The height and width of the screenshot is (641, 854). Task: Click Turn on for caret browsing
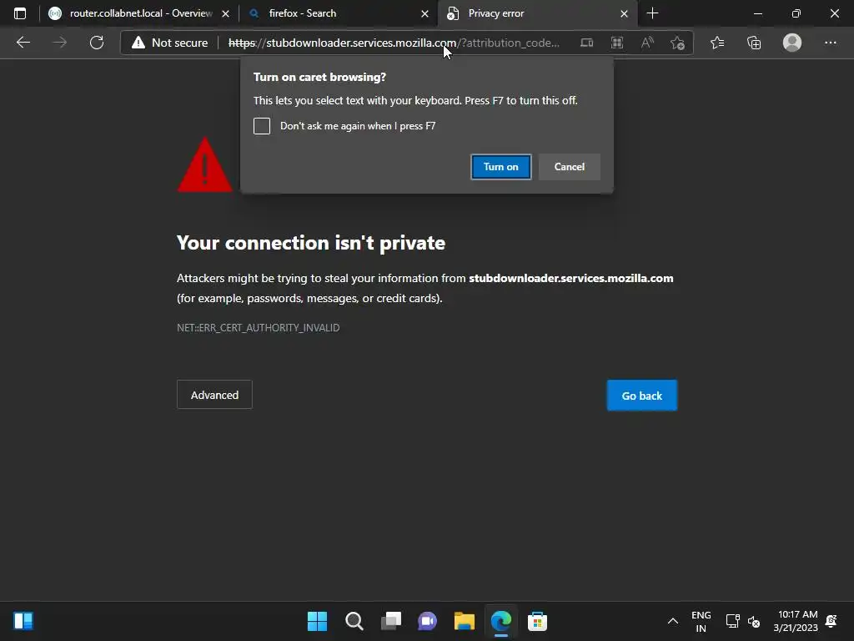[x=501, y=167]
